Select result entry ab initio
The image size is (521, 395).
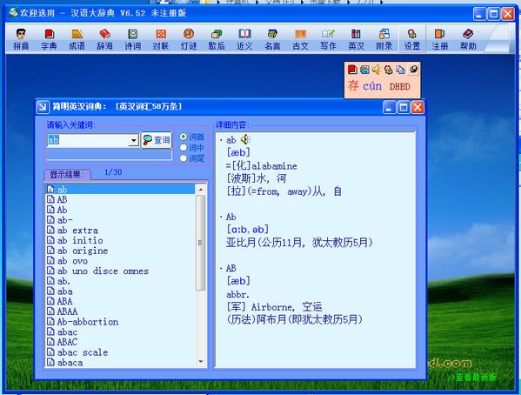pyautogui.click(x=80, y=240)
